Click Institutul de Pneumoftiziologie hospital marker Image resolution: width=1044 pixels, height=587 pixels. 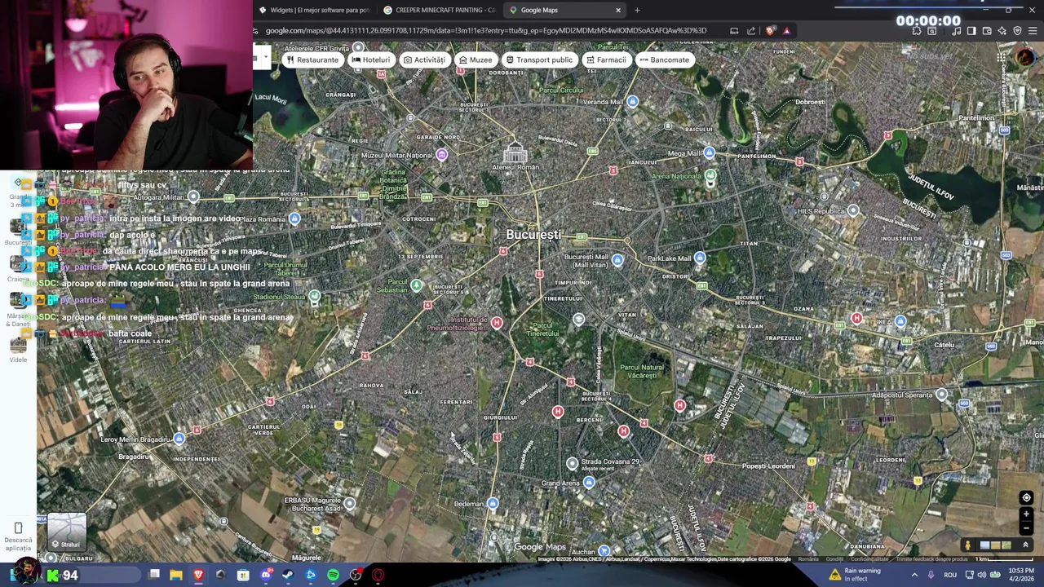tap(497, 323)
